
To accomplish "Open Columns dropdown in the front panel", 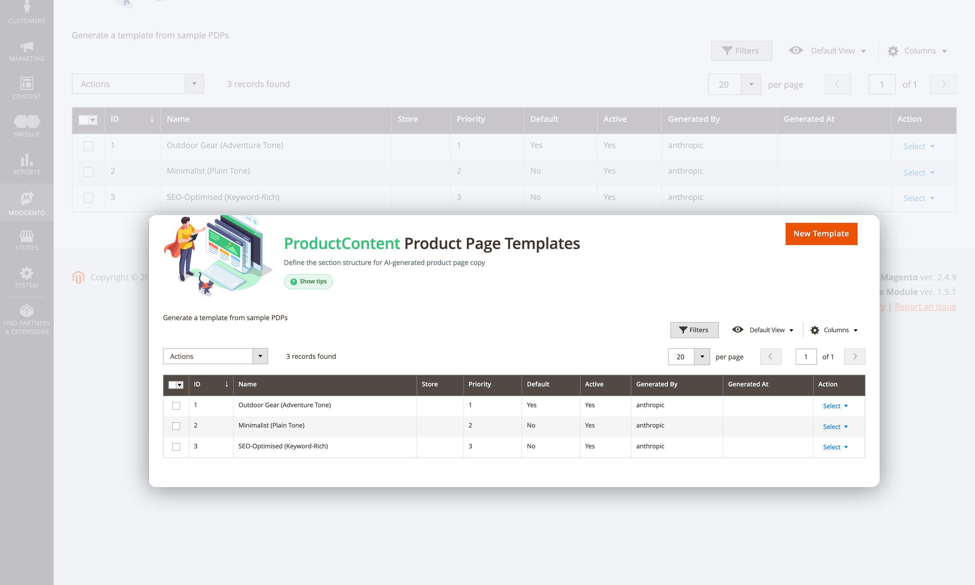I will 834,330.
